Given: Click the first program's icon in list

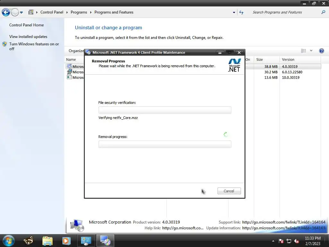Looking at the screenshot, I should pos(69,66).
